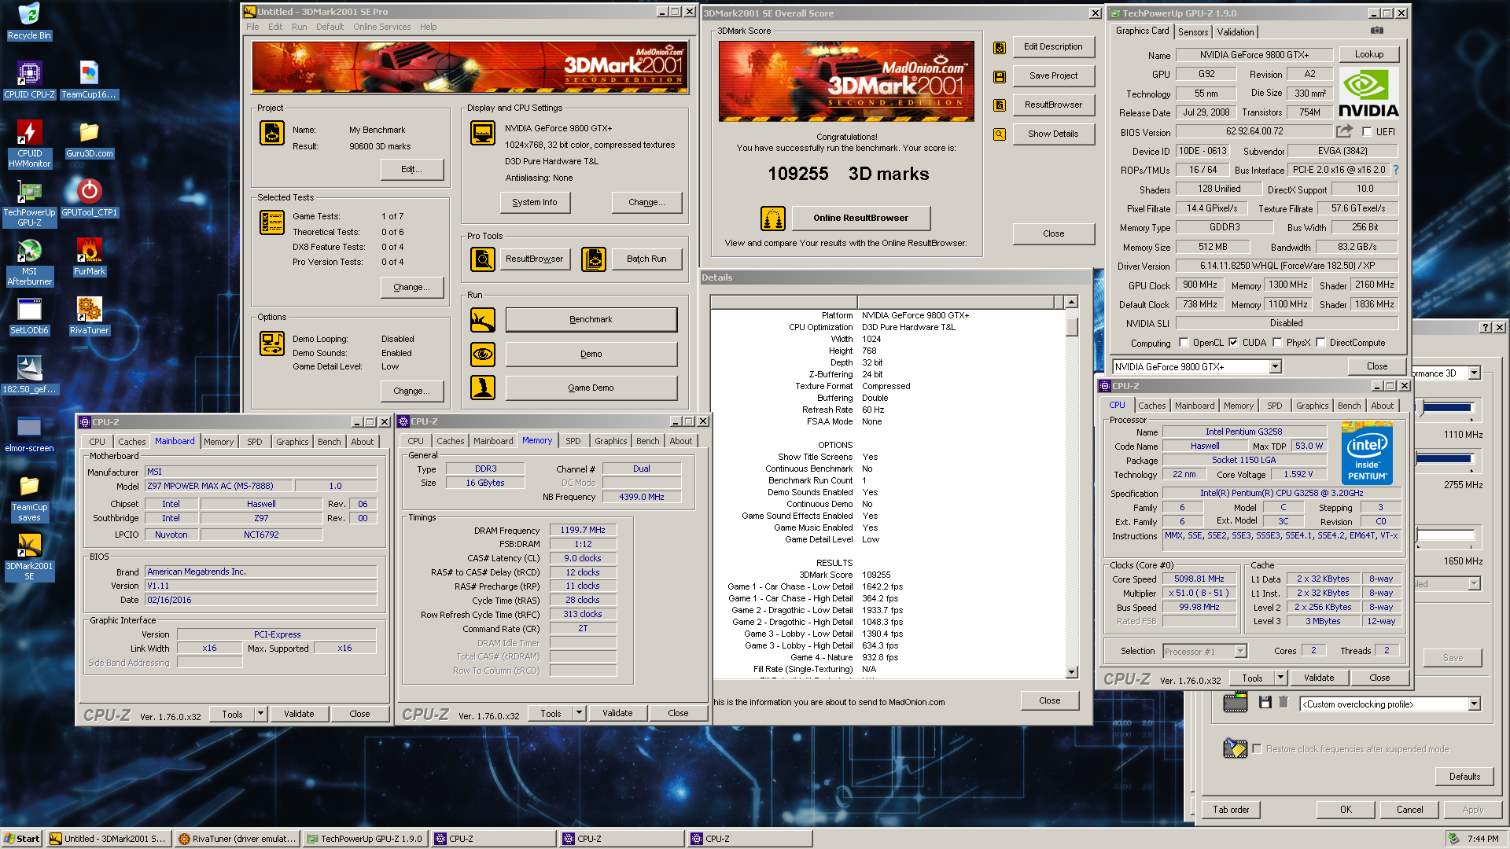Click the Save Project floppy icon
The width and height of the screenshot is (1510, 849).
(1000, 77)
